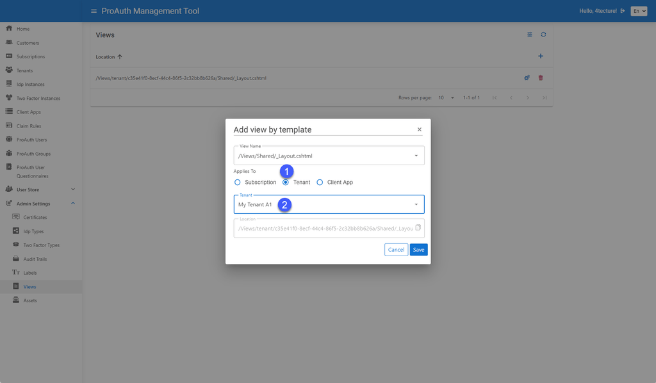Viewport: 656px width, 383px height.
Task: Add a new view with the plus icon
Action: tap(540, 56)
